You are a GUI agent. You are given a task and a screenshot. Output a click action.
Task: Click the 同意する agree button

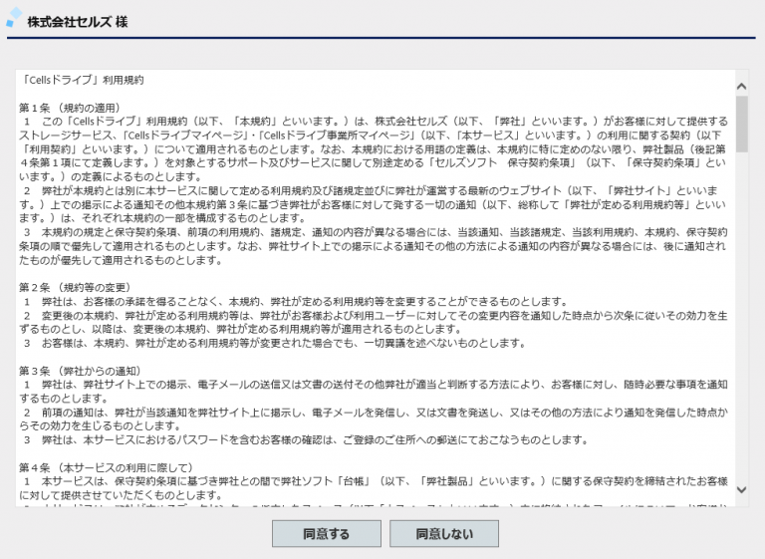(327, 534)
